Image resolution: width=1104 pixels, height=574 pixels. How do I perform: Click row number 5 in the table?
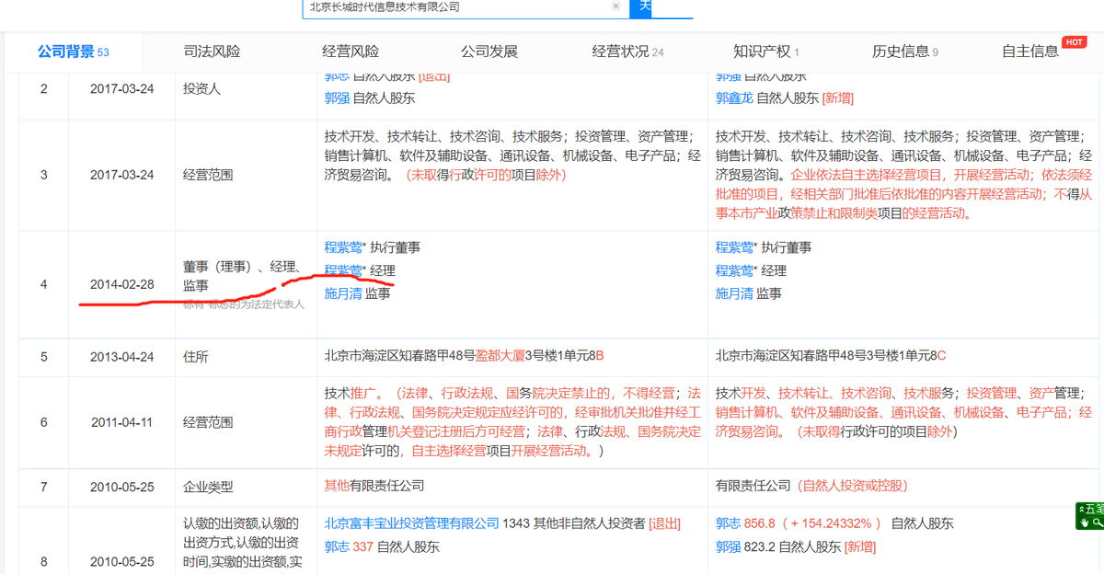tap(43, 355)
